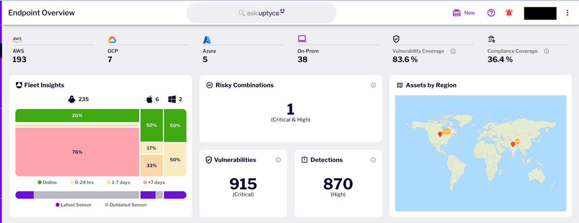This screenshot has height=223, width=579.
Task: Open the red alerts bell icon
Action: tap(509, 13)
